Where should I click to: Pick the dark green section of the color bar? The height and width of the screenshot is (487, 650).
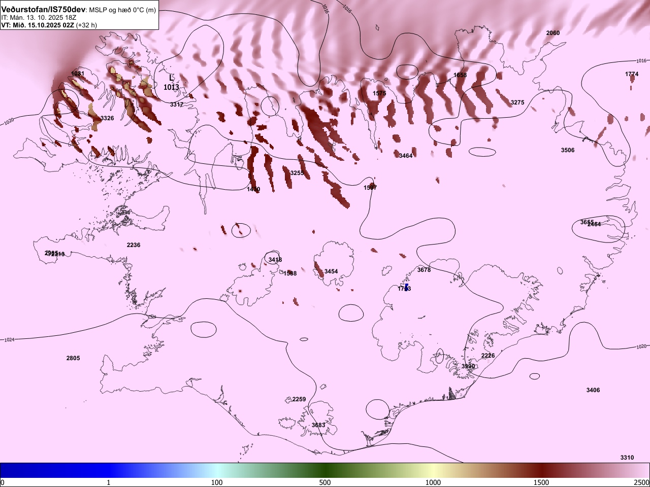(325, 470)
